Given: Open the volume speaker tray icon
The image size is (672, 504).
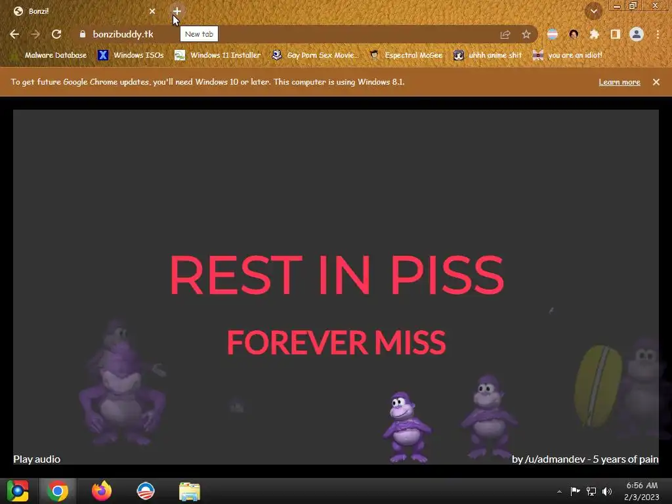Looking at the screenshot, I should (x=607, y=492).
